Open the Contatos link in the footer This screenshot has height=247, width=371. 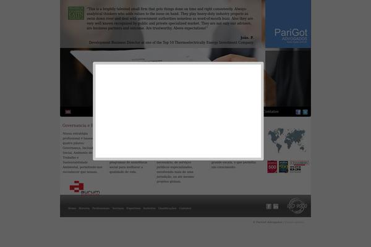pos(185,208)
